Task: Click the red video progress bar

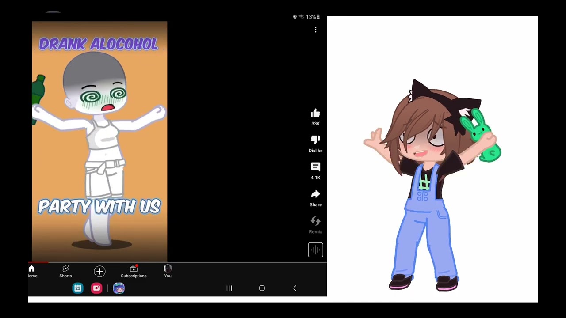Action: [x=38, y=262]
